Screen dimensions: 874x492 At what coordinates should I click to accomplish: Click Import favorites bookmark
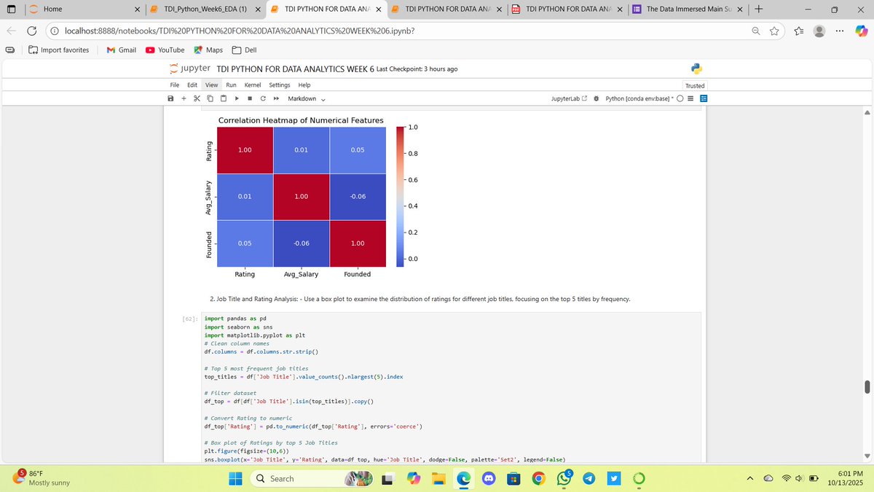tap(58, 50)
